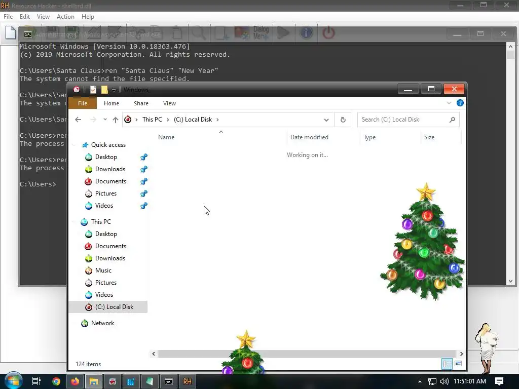This screenshot has height=389, width=519.
Task: Expand chevron after This PC breadcrumb
Action: tap(168, 120)
